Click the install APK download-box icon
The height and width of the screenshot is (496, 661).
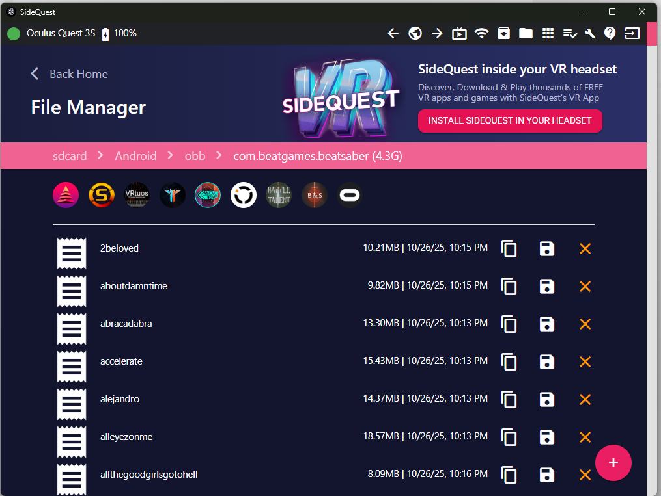[504, 33]
